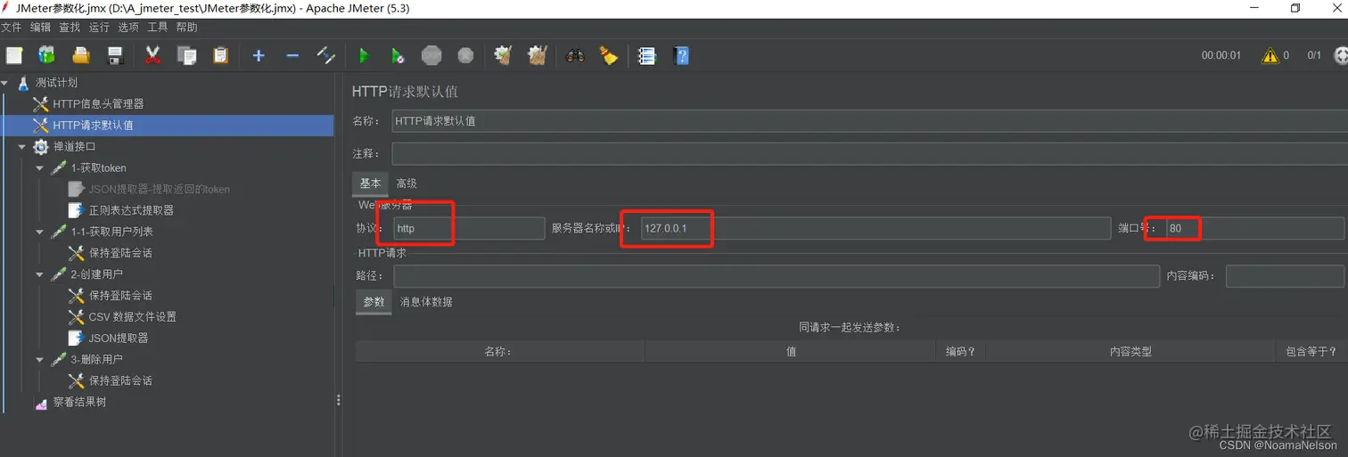Select 察看结果树 listener
Viewport: 1348px width, 457px height.
click(x=79, y=403)
